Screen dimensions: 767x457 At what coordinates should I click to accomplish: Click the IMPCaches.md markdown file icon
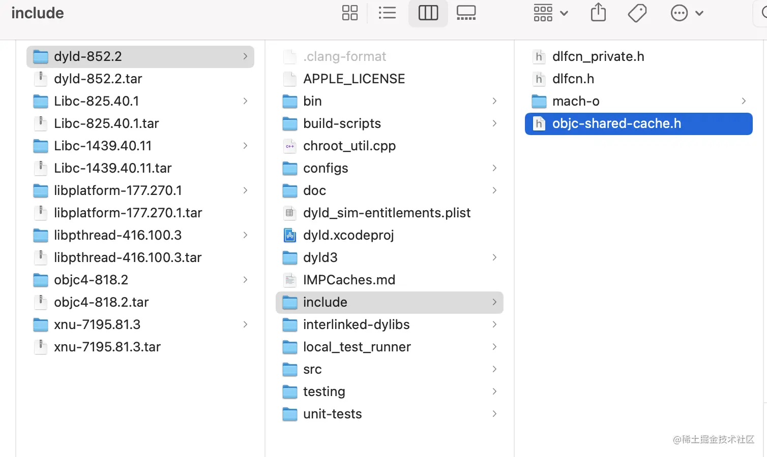tap(290, 280)
